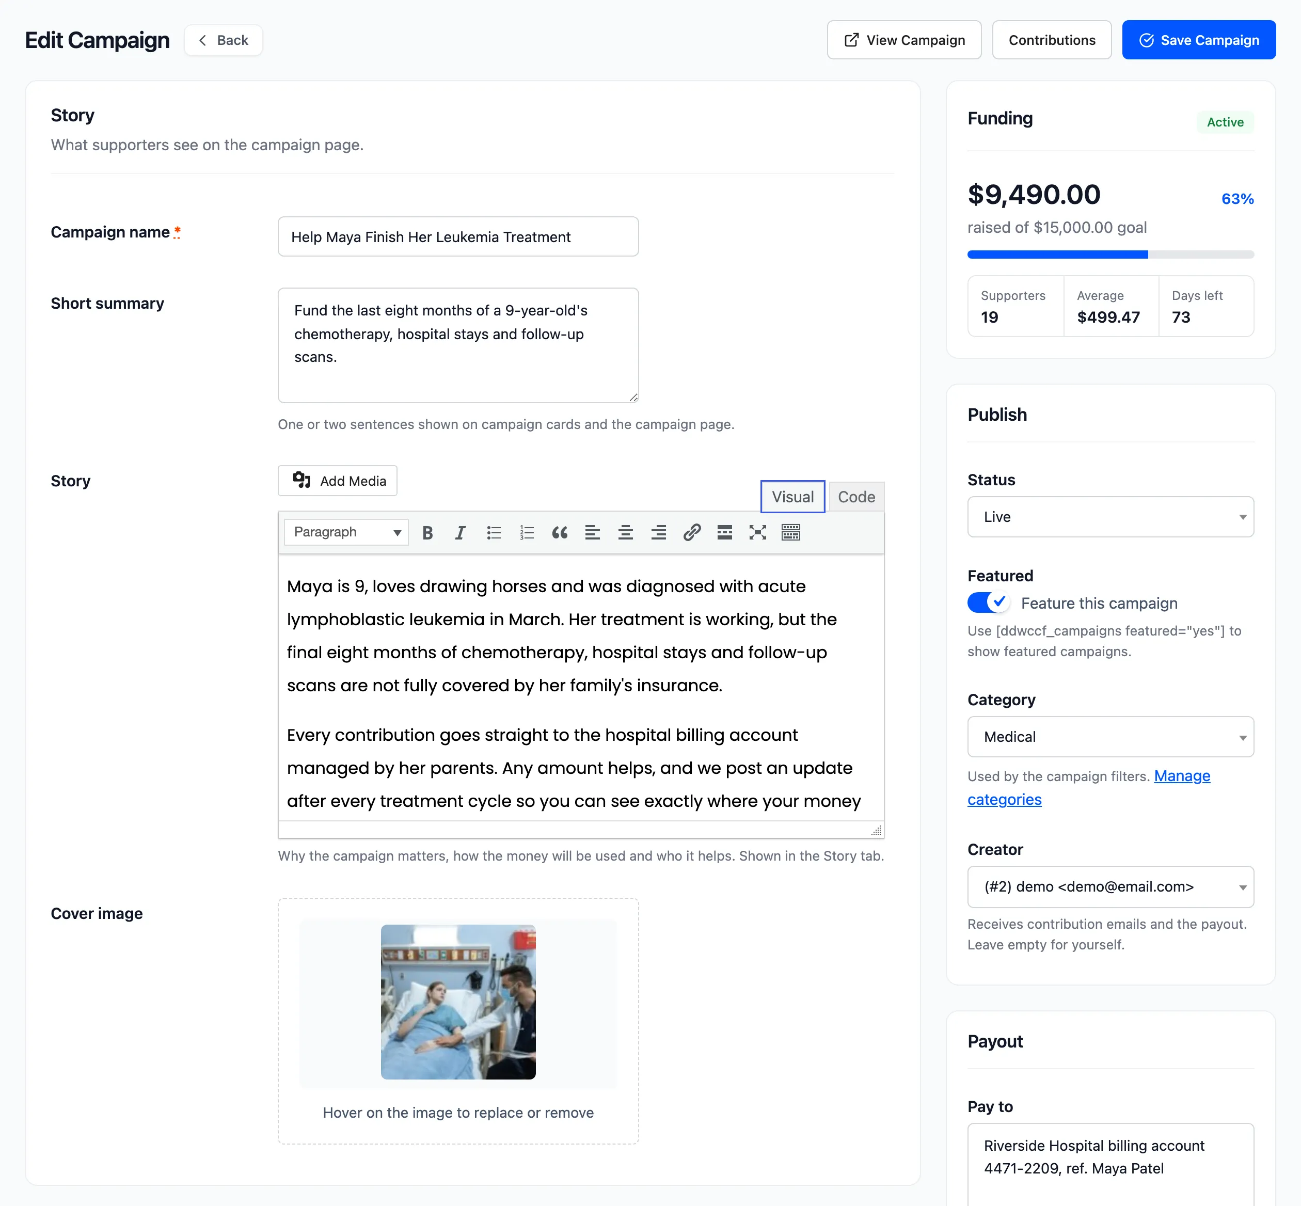
Task: Align story text right
Action: click(x=659, y=532)
